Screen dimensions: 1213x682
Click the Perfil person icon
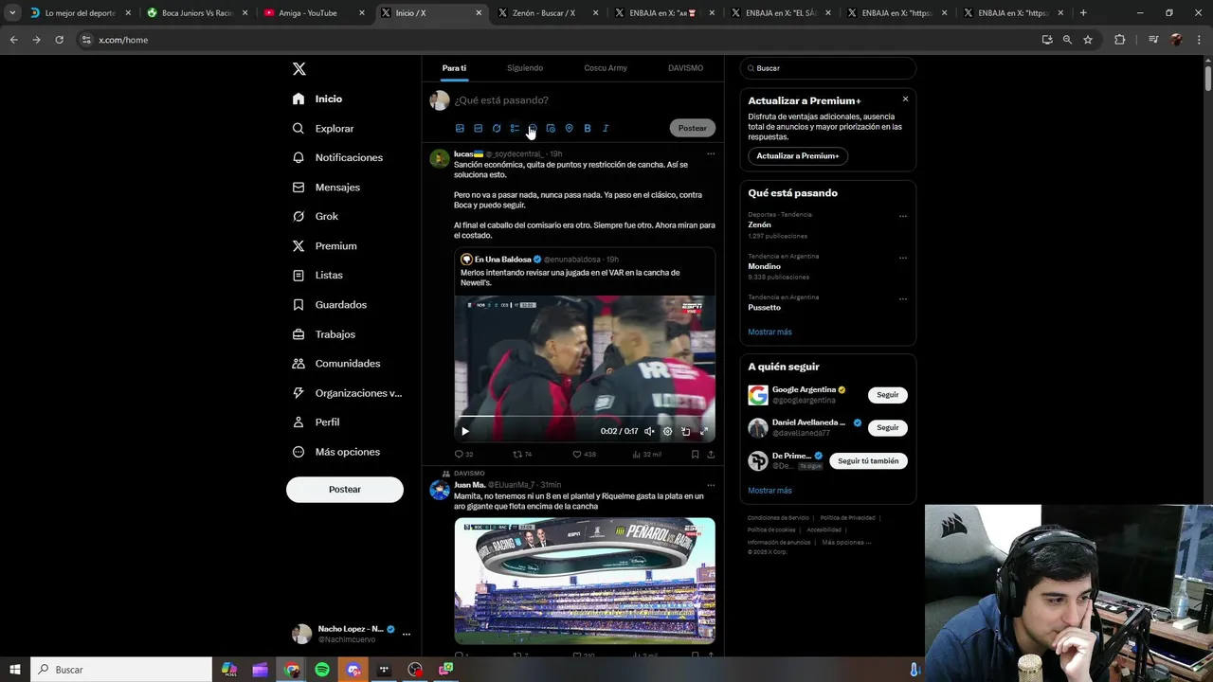click(x=299, y=422)
